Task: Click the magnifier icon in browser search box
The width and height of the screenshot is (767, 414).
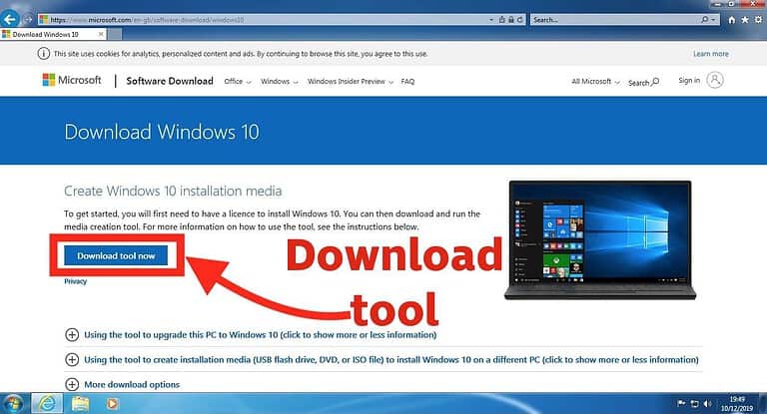Action: tap(704, 20)
